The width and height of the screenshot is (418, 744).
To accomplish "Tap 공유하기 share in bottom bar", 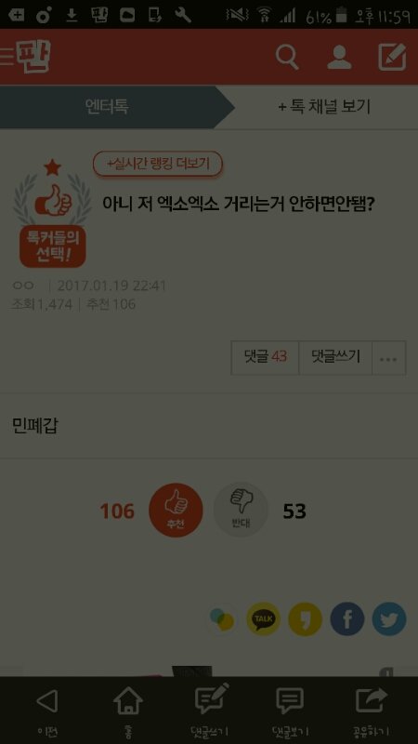I will tap(372, 711).
